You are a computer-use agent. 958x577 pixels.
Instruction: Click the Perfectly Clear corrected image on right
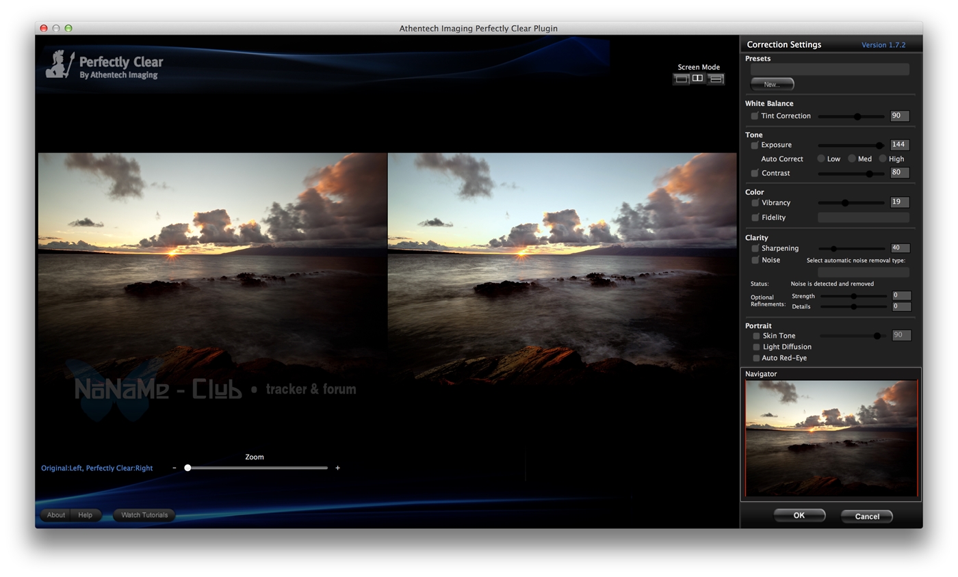click(x=562, y=269)
